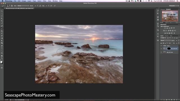Select the Eraser tool
The image size is (180, 101).
pos(2,36)
